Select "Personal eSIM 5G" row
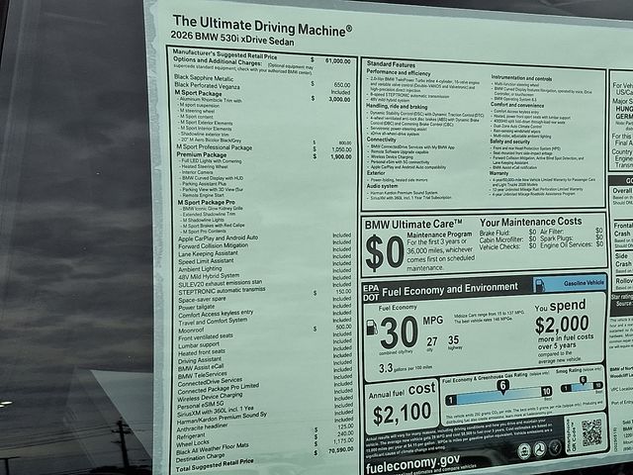 click(200, 405)
